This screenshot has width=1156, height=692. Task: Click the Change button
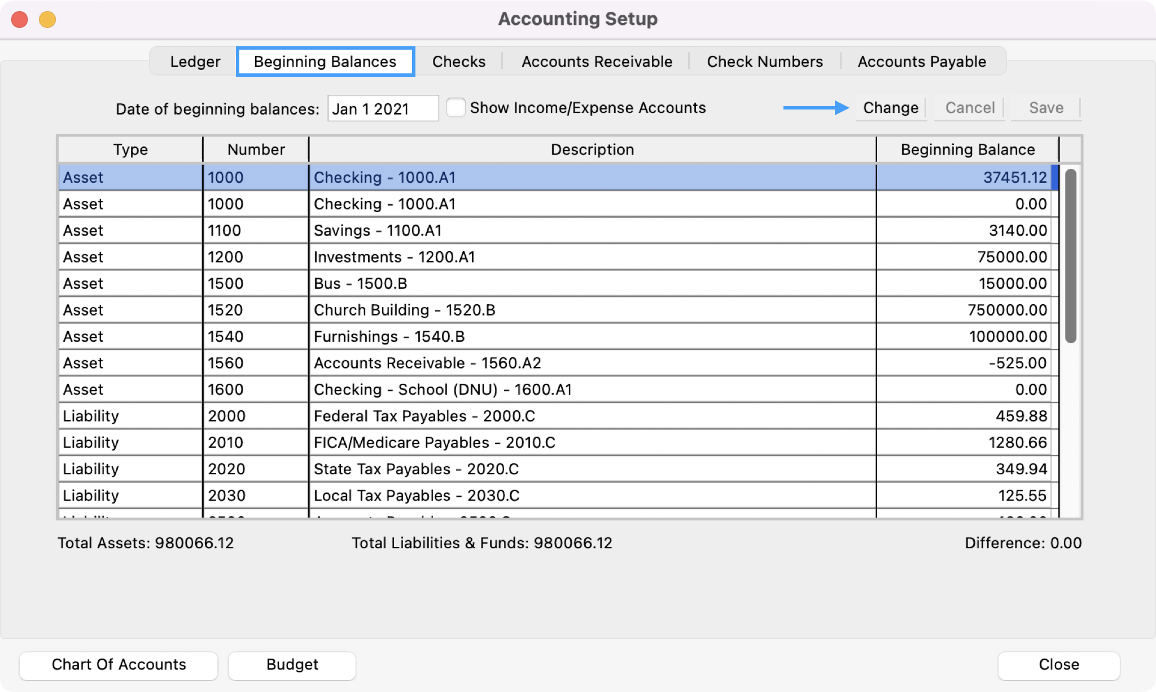pos(890,107)
